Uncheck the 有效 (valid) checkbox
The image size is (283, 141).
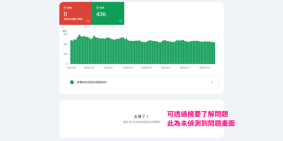[97, 8]
